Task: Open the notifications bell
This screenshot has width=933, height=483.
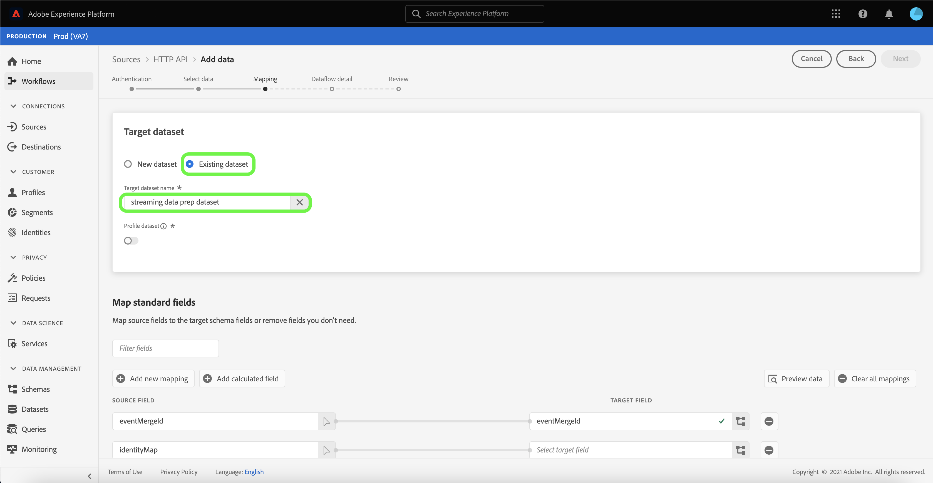Action: pos(889,14)
